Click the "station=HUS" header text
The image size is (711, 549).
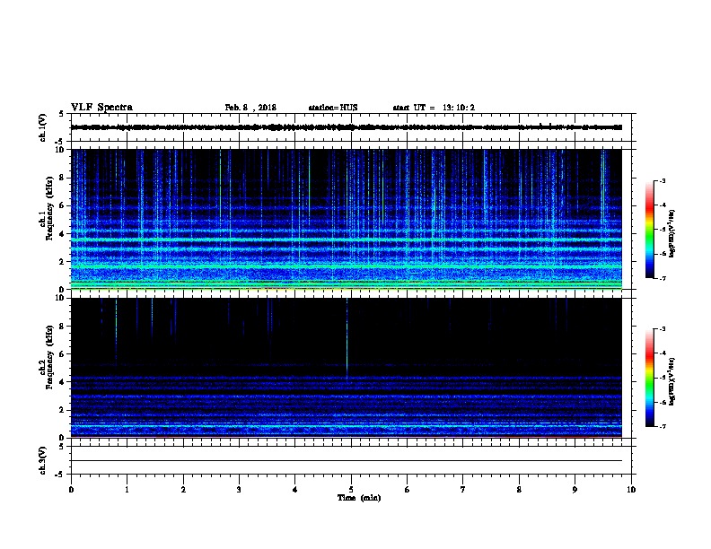click(x=333, y=108)
